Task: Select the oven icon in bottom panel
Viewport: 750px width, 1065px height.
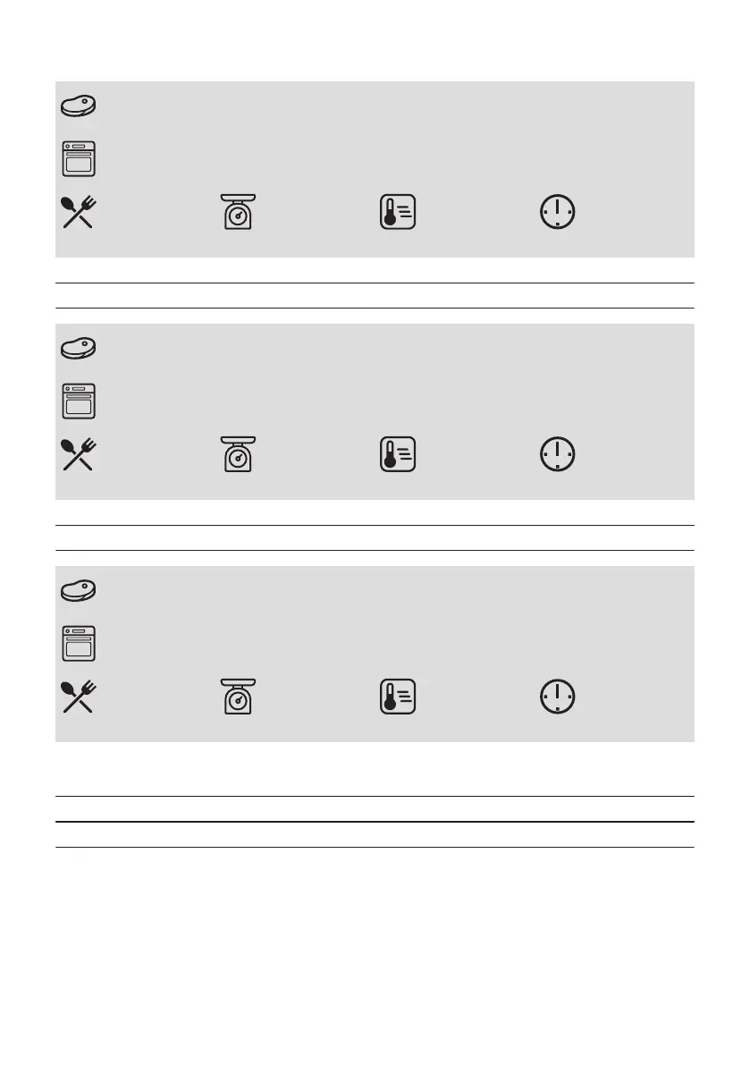Action: pos(79,644)
